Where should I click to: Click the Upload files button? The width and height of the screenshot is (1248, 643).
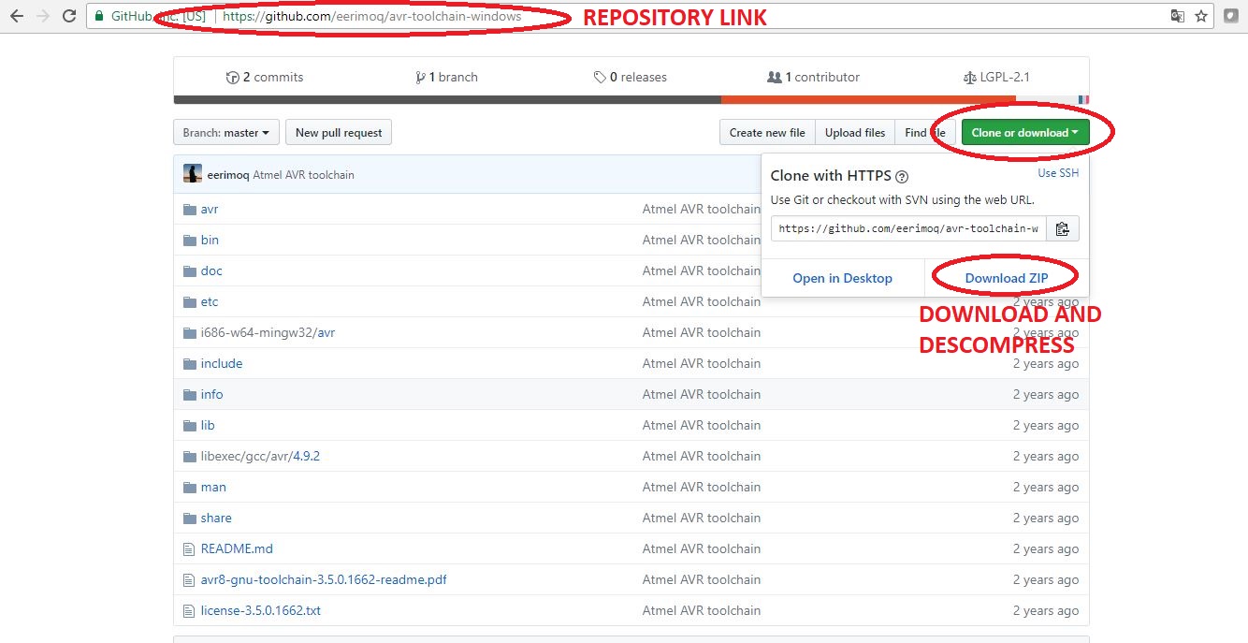click(x=855, y=133)
